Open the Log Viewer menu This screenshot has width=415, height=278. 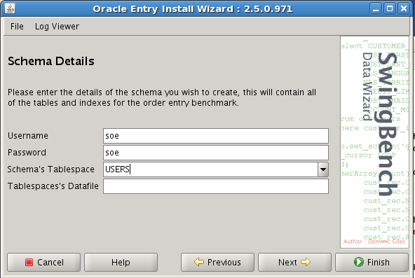57,27
